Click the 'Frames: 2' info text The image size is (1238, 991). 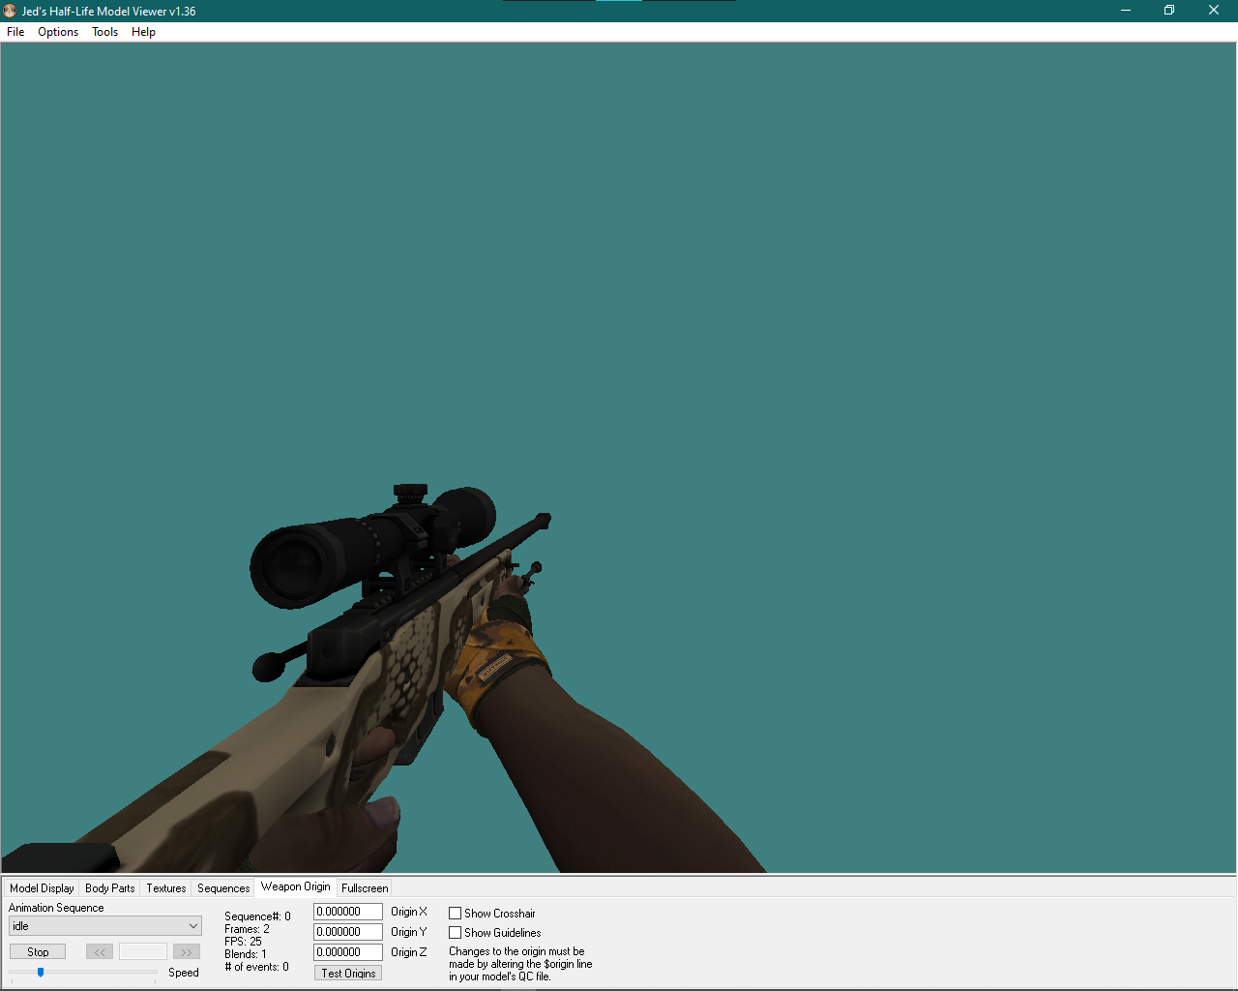pyautogui.click(x=247, y=929)
